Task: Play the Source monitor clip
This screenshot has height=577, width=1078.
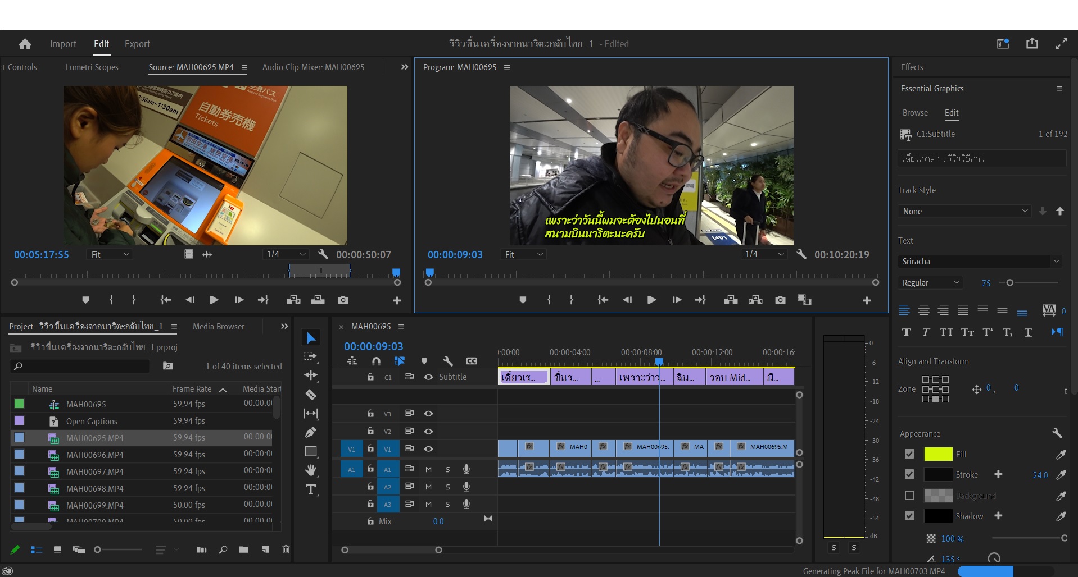Action: point(214,300)
